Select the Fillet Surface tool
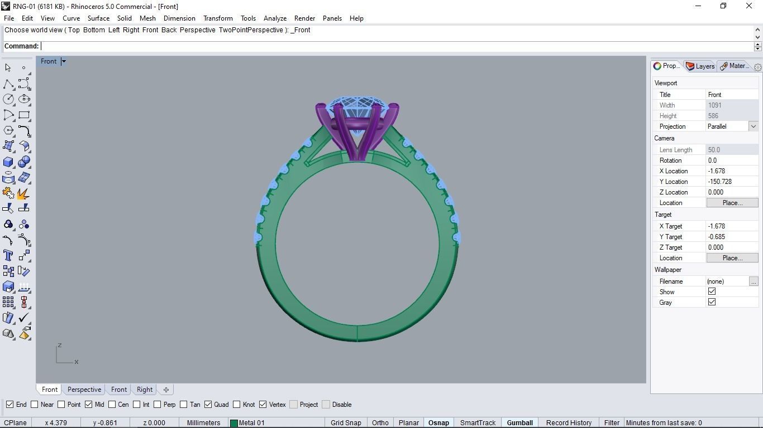The width and height of the screenshot is (763, 428). click(x=23, y=146)
